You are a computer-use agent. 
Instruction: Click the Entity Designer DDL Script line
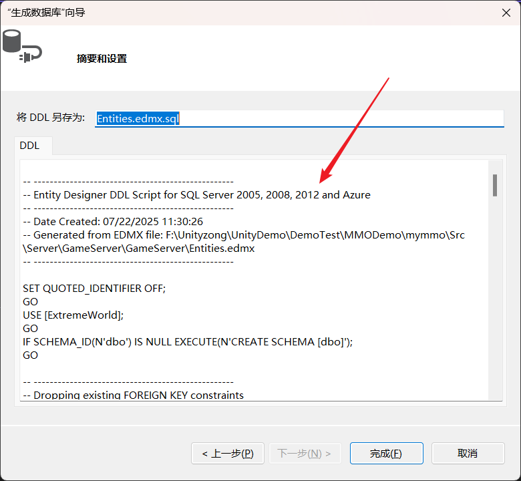pyautogui.click(x=196, y=195)
